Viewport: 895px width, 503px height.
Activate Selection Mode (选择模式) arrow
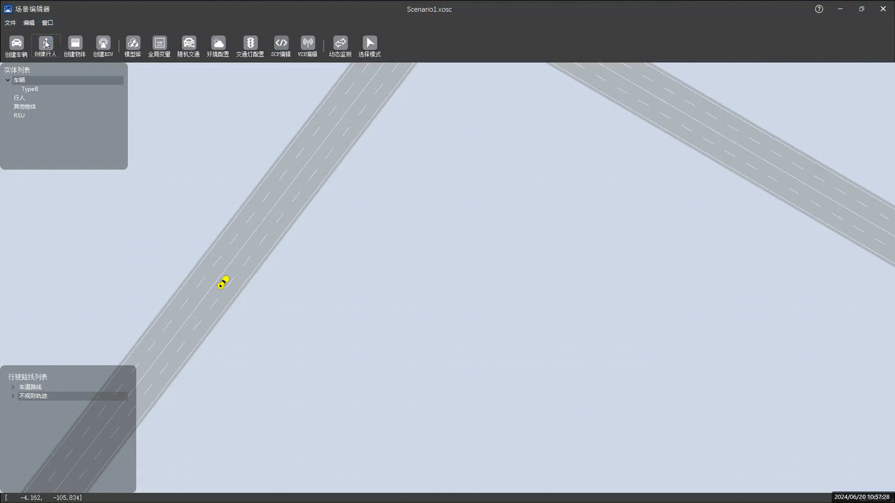pos(370,43)
